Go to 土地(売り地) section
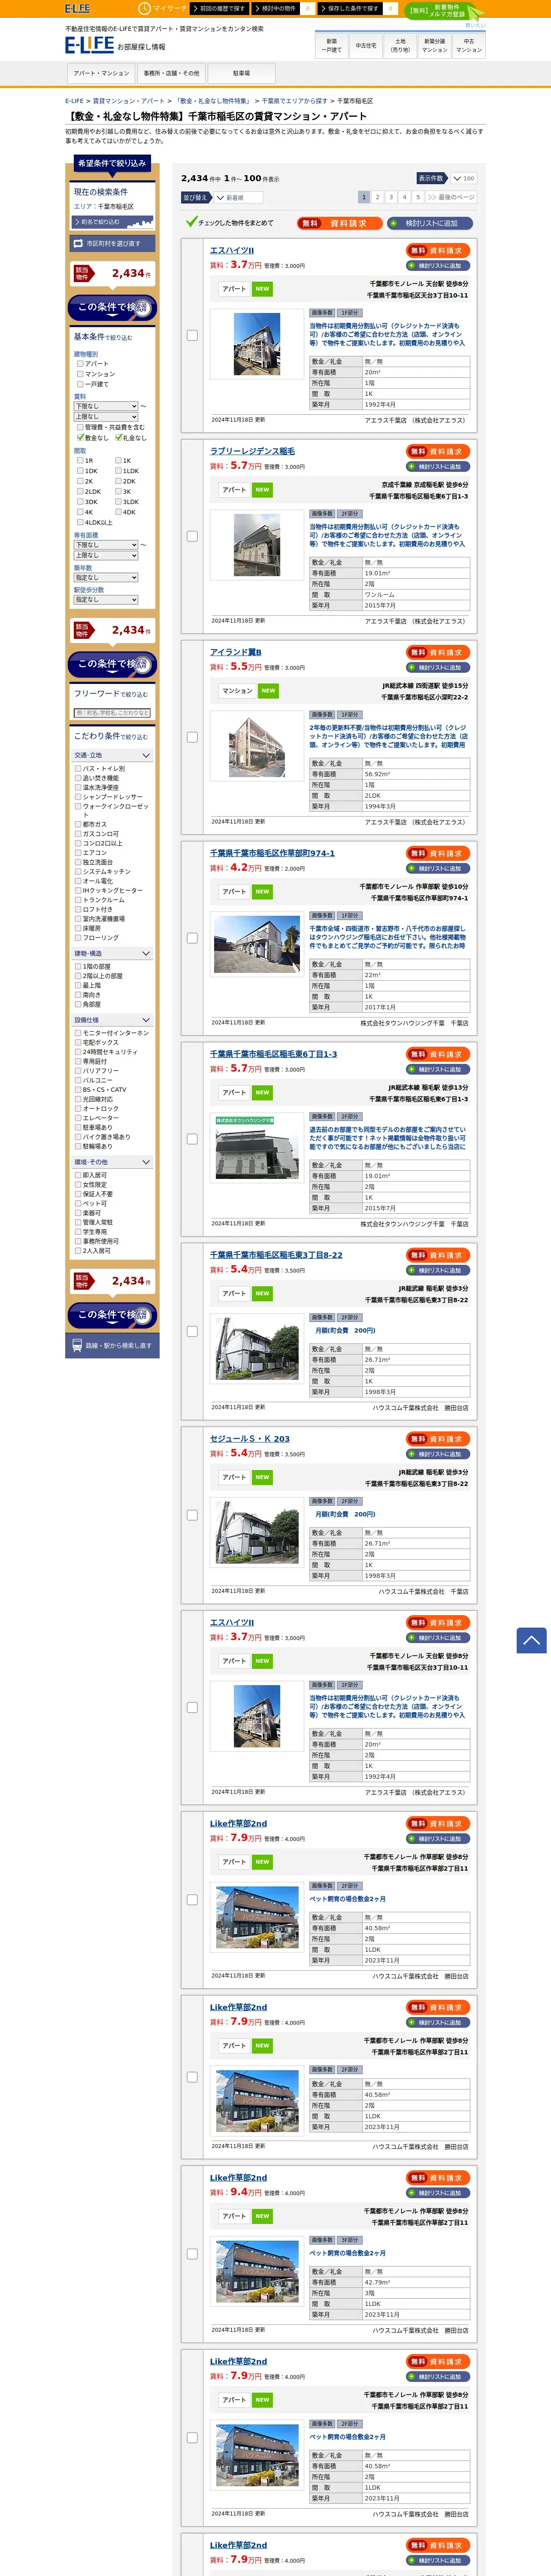The height and width of the screenshot is (2576, 551). click(x=400, y=46)
